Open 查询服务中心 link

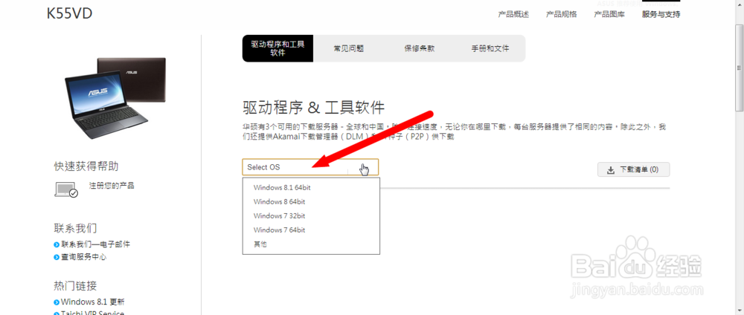coord(83,257)
